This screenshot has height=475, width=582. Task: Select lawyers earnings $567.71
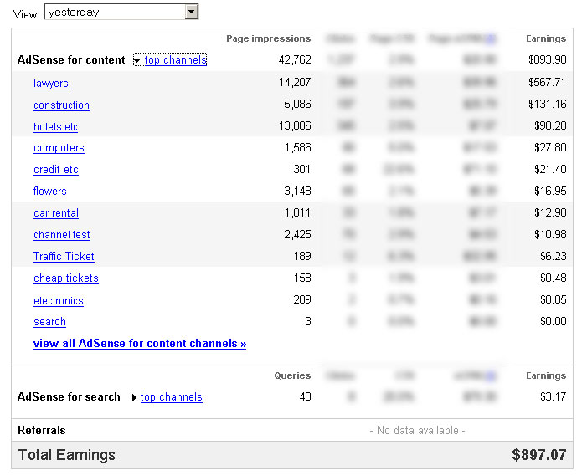click(x=548, y=82)
